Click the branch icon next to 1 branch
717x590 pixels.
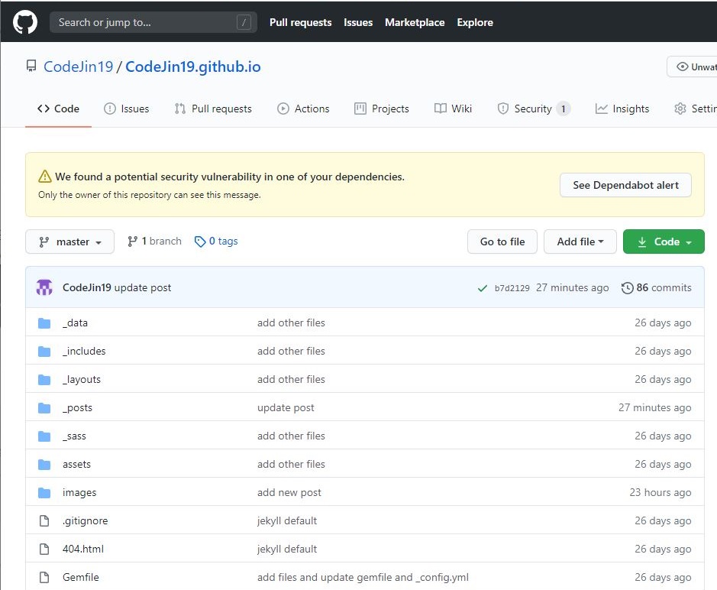tap(132, 242)
